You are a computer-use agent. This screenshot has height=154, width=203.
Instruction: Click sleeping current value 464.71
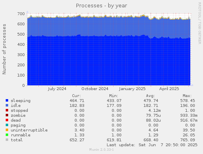click(77, 101)
